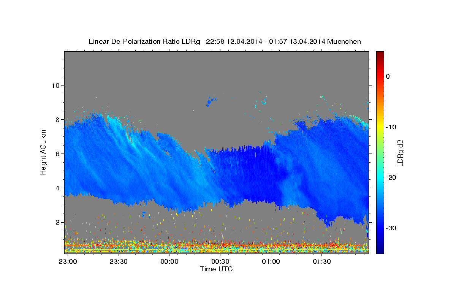
Task: Click the small isolated echo near 9 km
Action: point(211,101)
